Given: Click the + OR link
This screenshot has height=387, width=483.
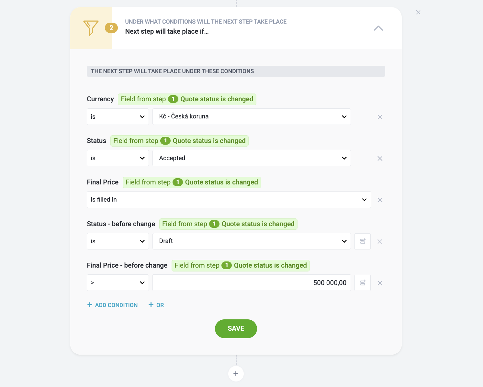Looking at the screenshot, I should [x=156, y=305].
